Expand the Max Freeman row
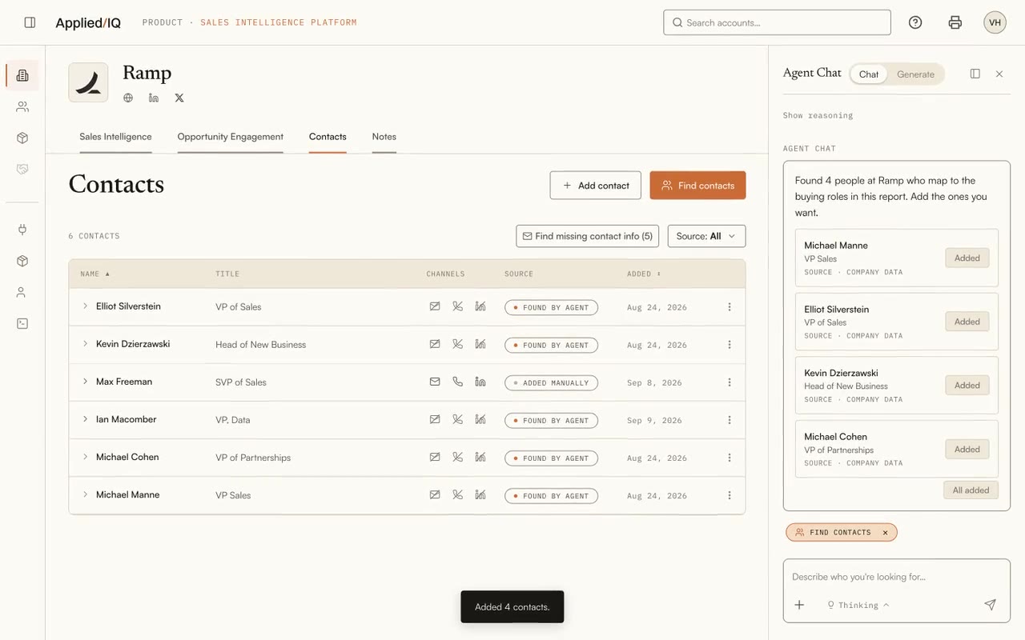The height and width of the screenshot is (640, 1025). pyautogui.click(x=85, y=382)
